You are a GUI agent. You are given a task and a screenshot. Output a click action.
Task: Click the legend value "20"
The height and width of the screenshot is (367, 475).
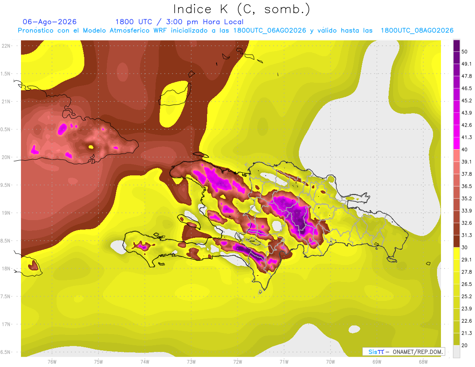[x=465, y=345]
